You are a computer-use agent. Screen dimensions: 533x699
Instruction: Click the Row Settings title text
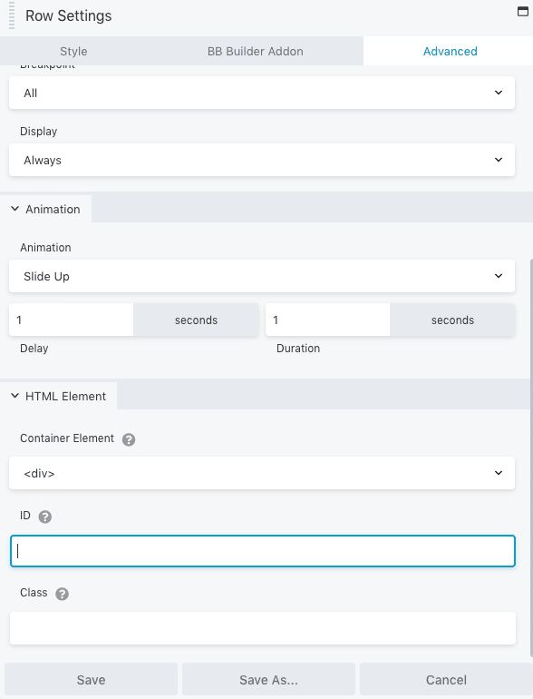pos(69,15)
